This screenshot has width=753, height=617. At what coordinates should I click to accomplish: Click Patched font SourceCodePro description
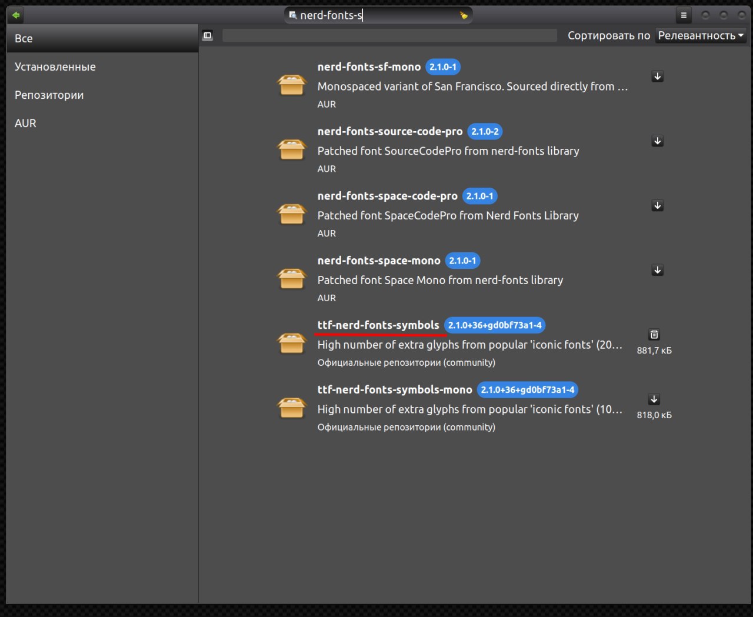pyautogui.click(x=448, y=151)
